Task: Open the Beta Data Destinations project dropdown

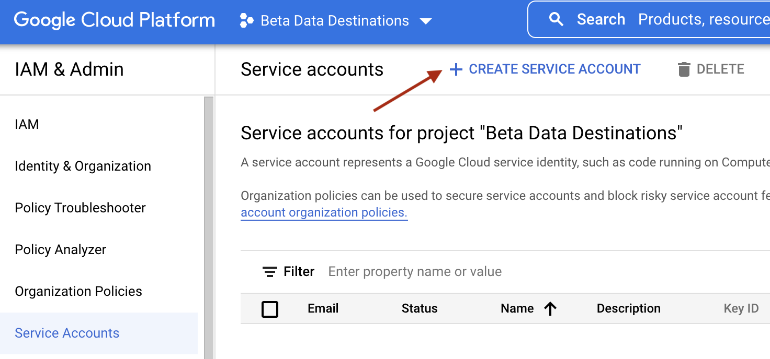Action: pos(426,21)
